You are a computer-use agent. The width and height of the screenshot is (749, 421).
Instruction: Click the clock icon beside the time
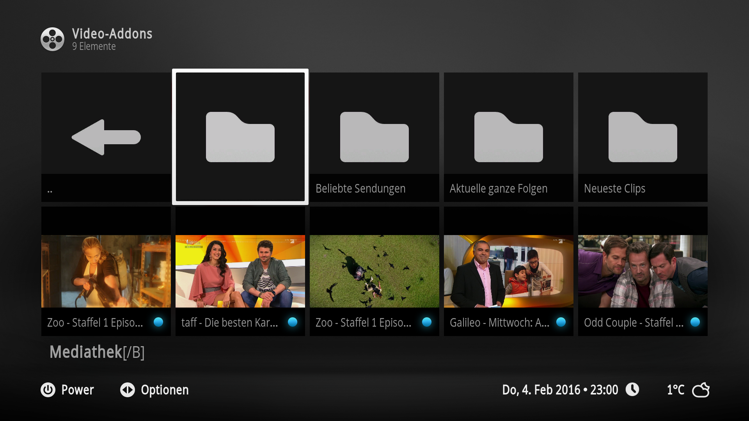pyautogui.click(x=632, y=389)
